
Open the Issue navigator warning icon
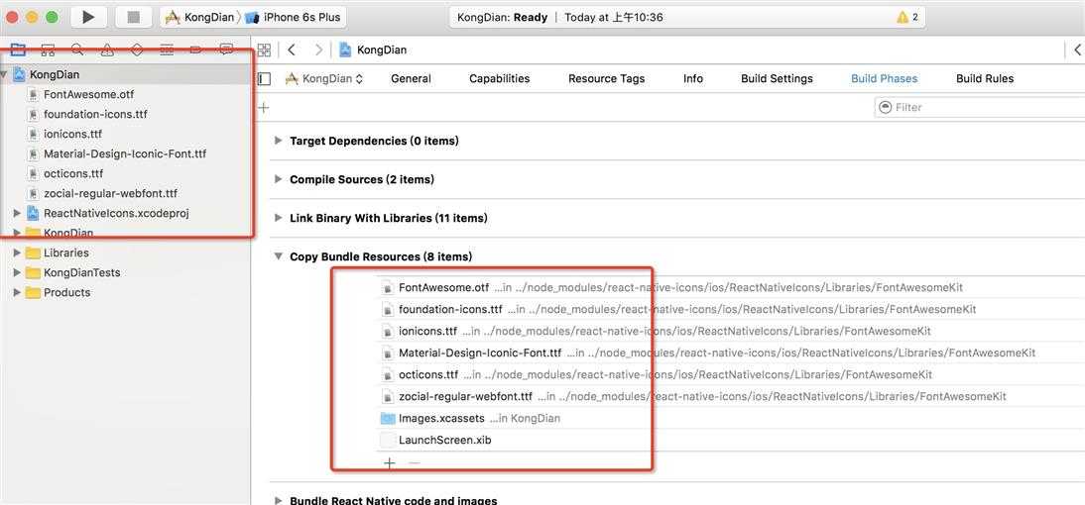click(107, 50)
